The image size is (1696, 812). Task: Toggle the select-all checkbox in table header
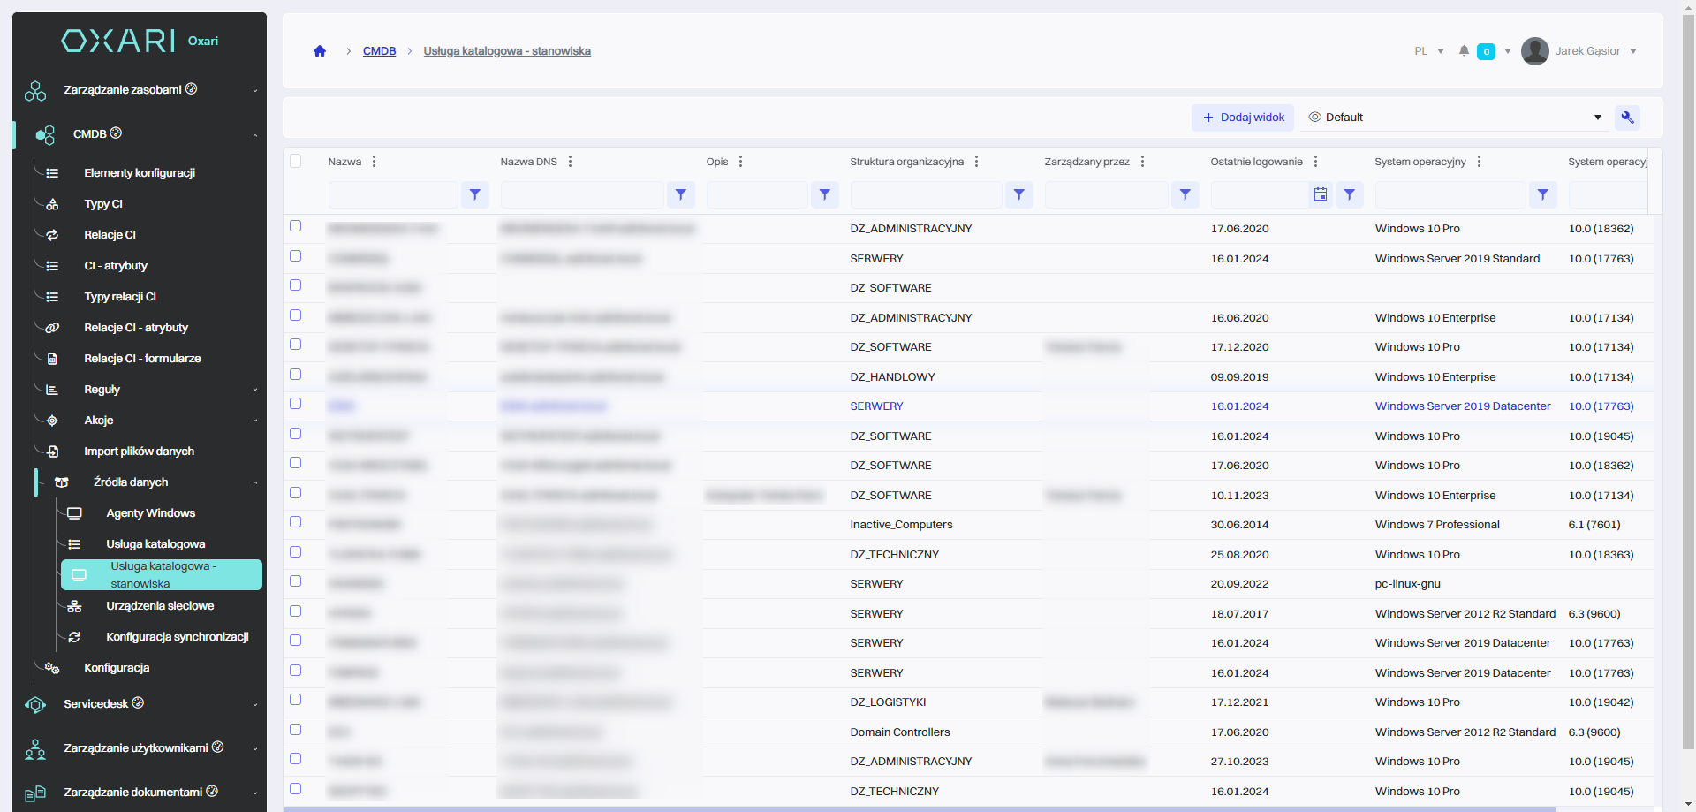click(296, 161)
